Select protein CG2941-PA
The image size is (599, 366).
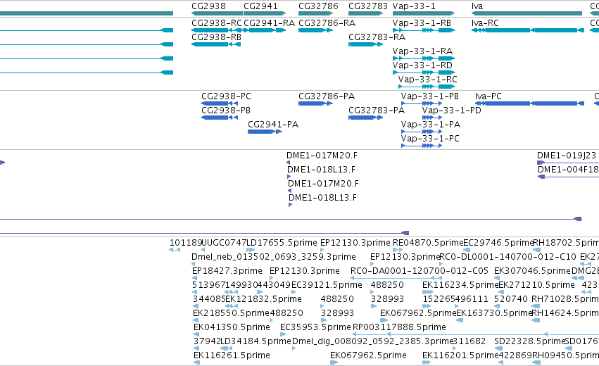273,125
